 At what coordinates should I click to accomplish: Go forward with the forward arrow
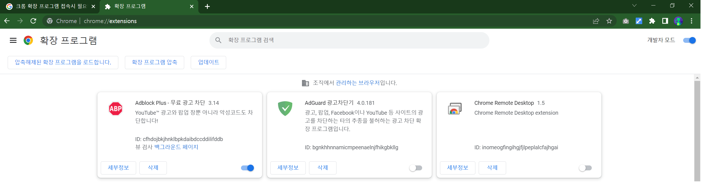(x=20, y=21)
